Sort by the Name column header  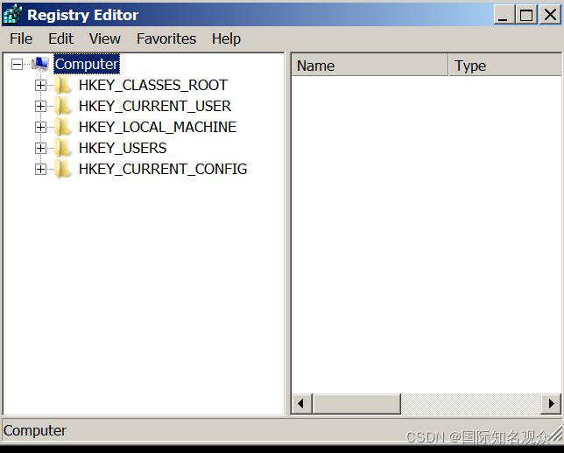370,66
